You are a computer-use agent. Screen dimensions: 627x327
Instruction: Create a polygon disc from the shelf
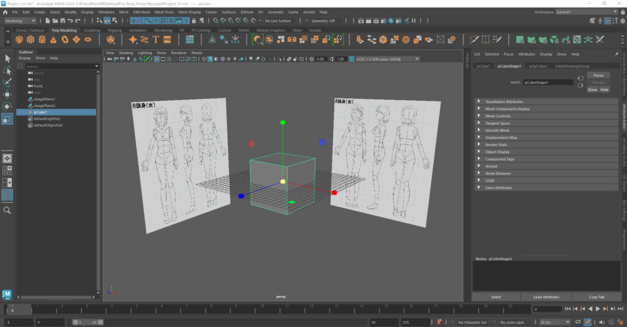click(x=88, y=40)
